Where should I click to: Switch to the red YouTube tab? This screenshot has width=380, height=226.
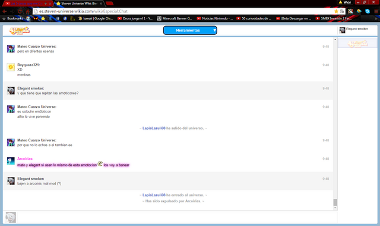click(x=26, y=4)
